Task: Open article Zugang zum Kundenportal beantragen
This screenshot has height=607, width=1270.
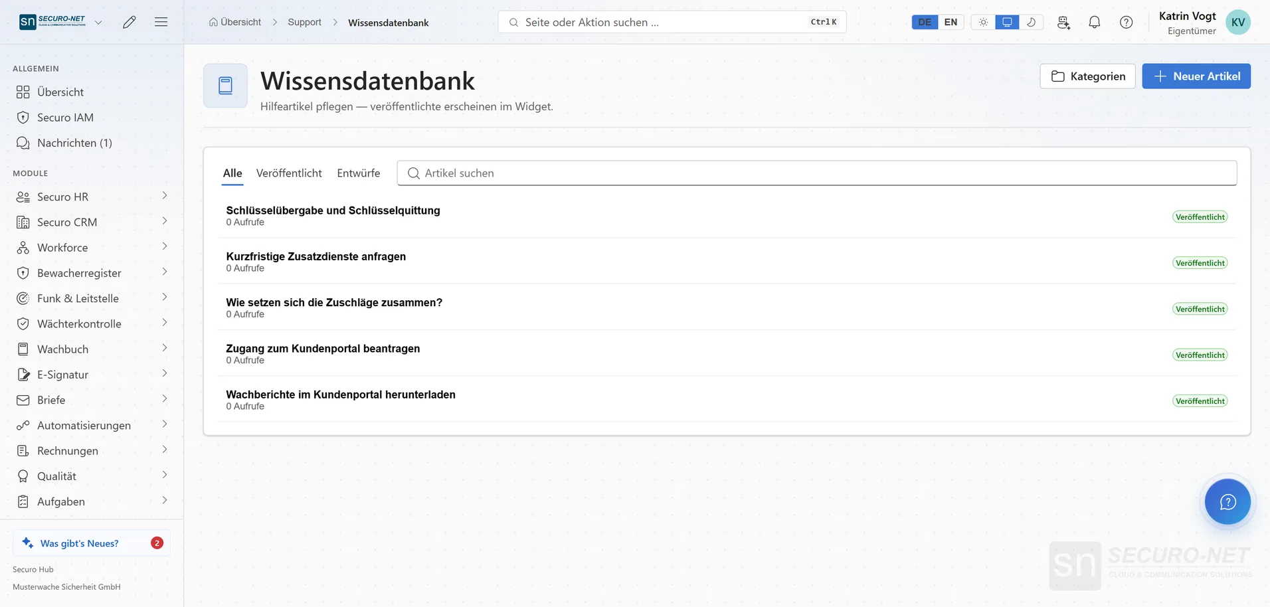Action: coord(727,353)
